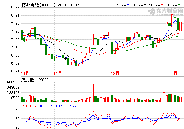
Task: Click the tallest red volume bar
Action: (x=93, y=93)
